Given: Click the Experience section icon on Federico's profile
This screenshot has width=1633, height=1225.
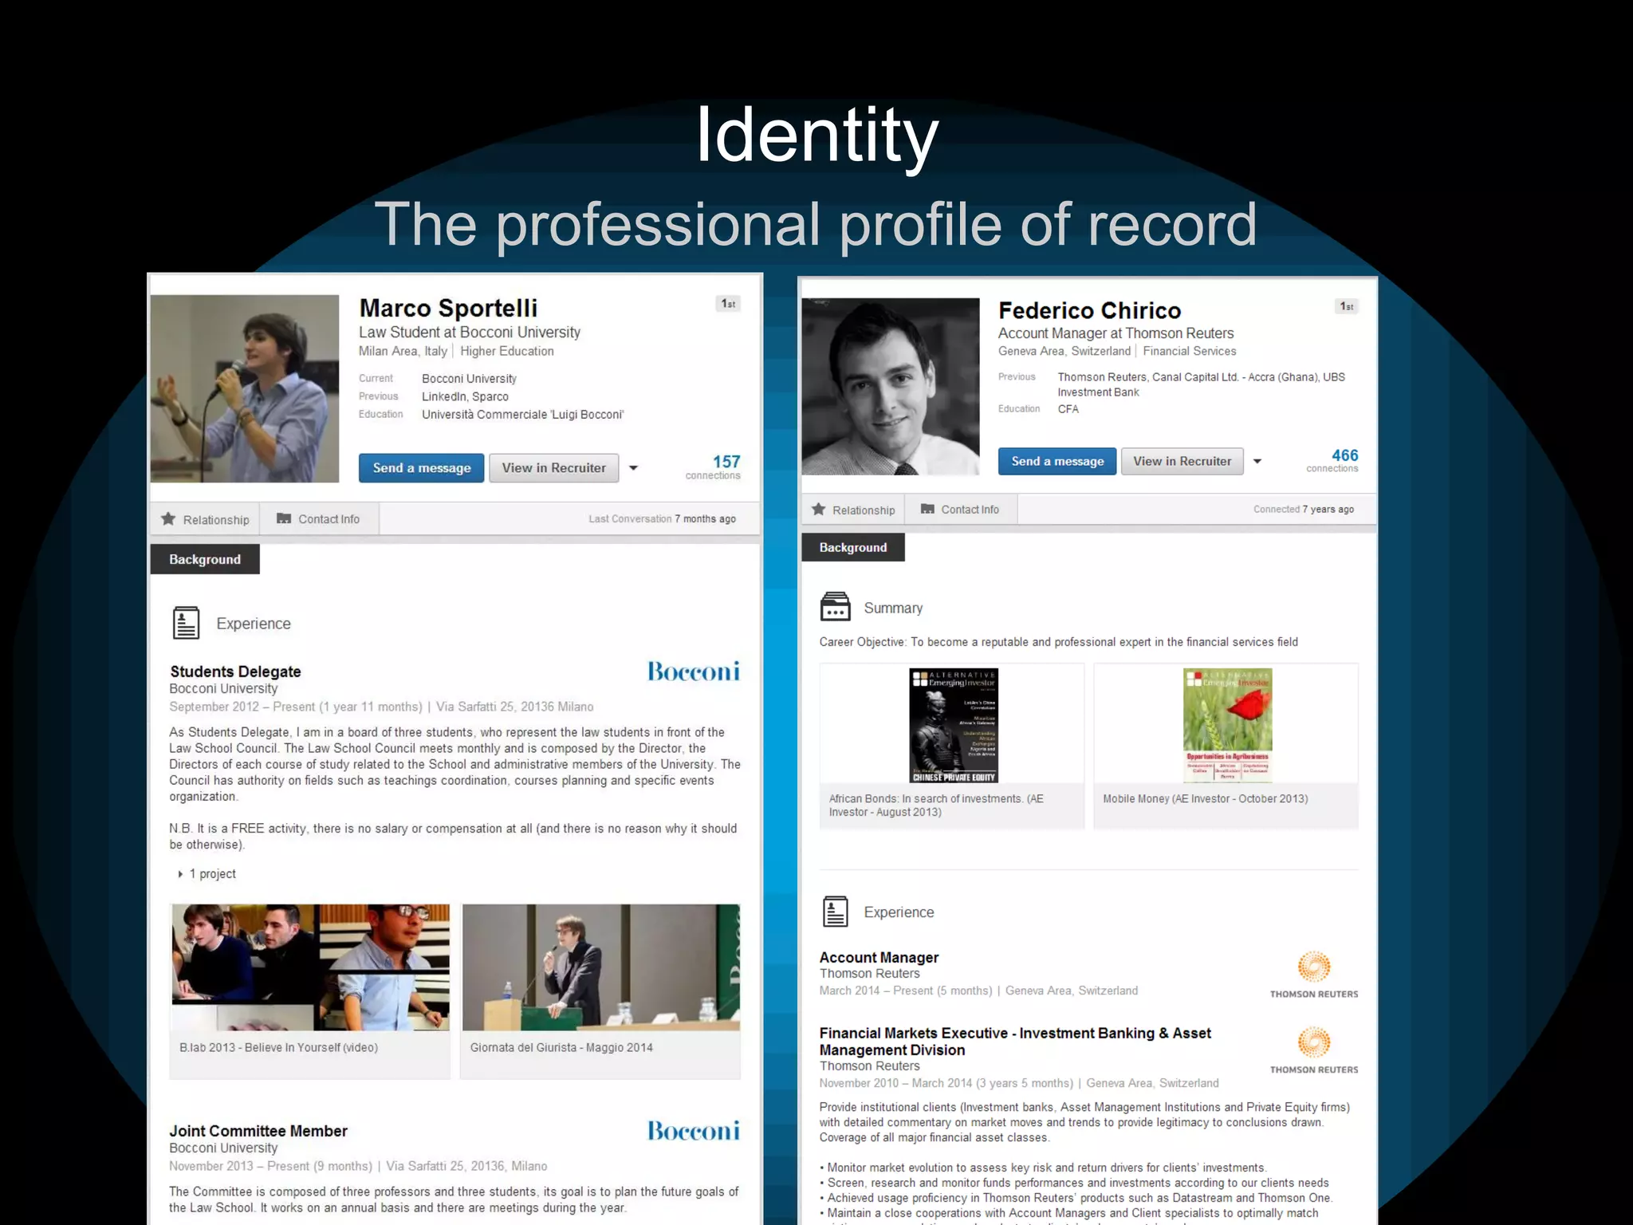Looking at the screenshot, I should pos(836,912).
